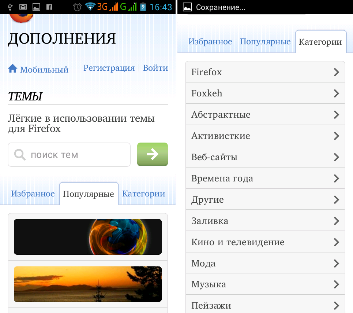Tap the ДОПОЛНЕНИЯ heading

[x=62, y=38]
